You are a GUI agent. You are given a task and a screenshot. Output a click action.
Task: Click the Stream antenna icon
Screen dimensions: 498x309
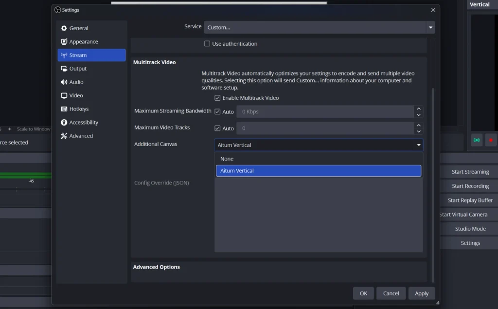tap(64, 55)
